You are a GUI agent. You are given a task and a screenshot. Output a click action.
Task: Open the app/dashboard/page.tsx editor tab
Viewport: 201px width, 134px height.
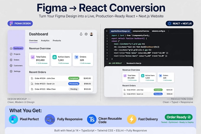(120, 31)
